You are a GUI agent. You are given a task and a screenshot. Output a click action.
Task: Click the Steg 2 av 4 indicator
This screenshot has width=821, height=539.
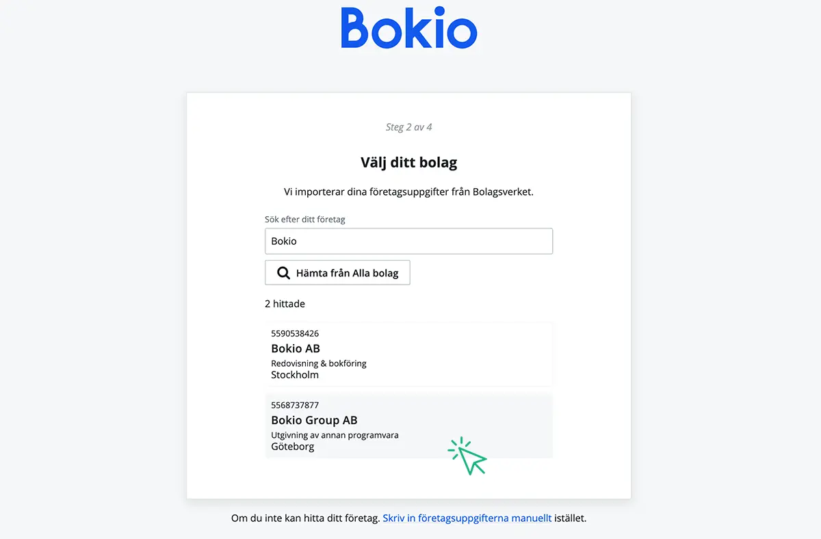409,127
